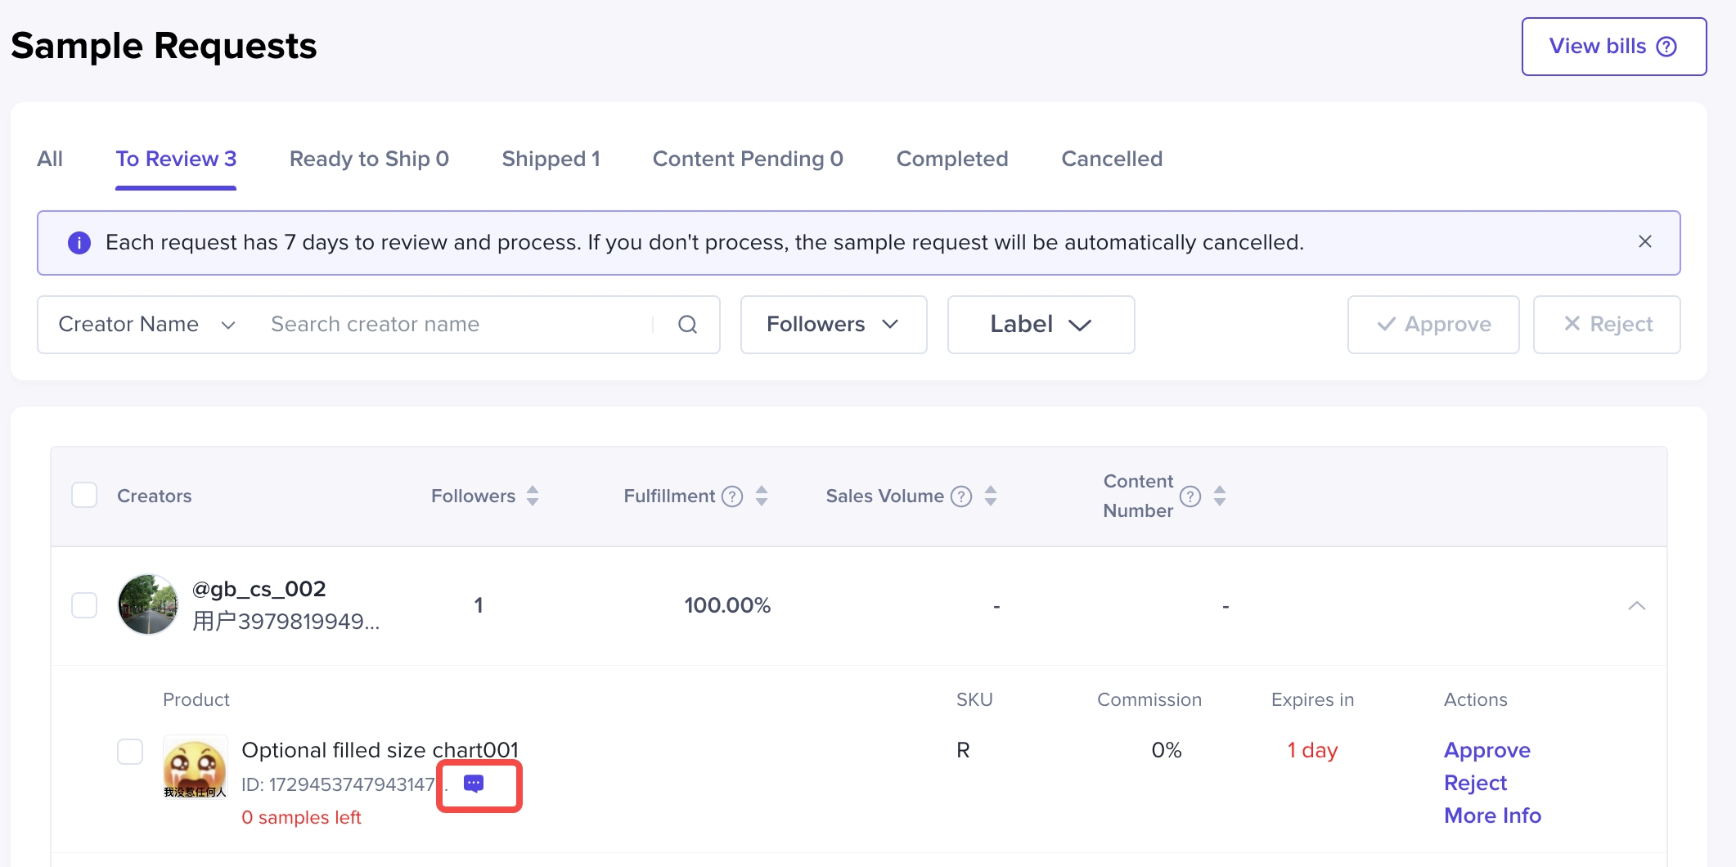Click More Info link for the product
Screen dimensions: 1736x867
tap(1492, 815)
